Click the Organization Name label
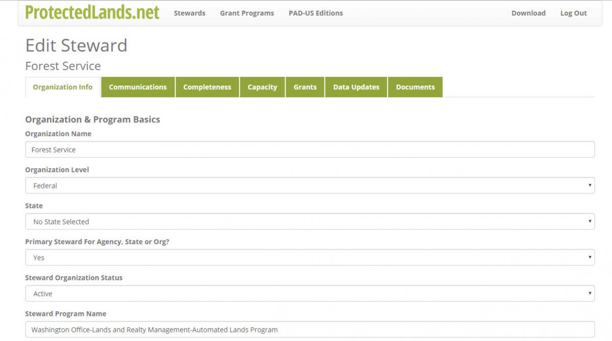 [58, 134]
